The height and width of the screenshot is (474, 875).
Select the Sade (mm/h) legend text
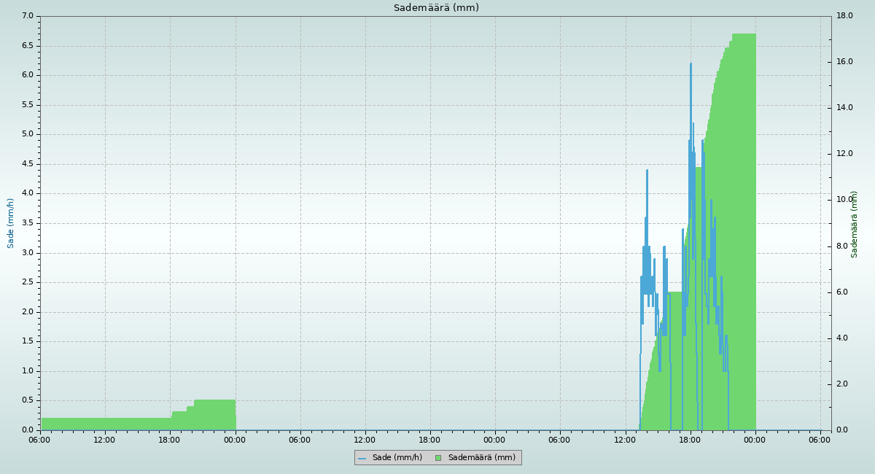tap(397, 458)
